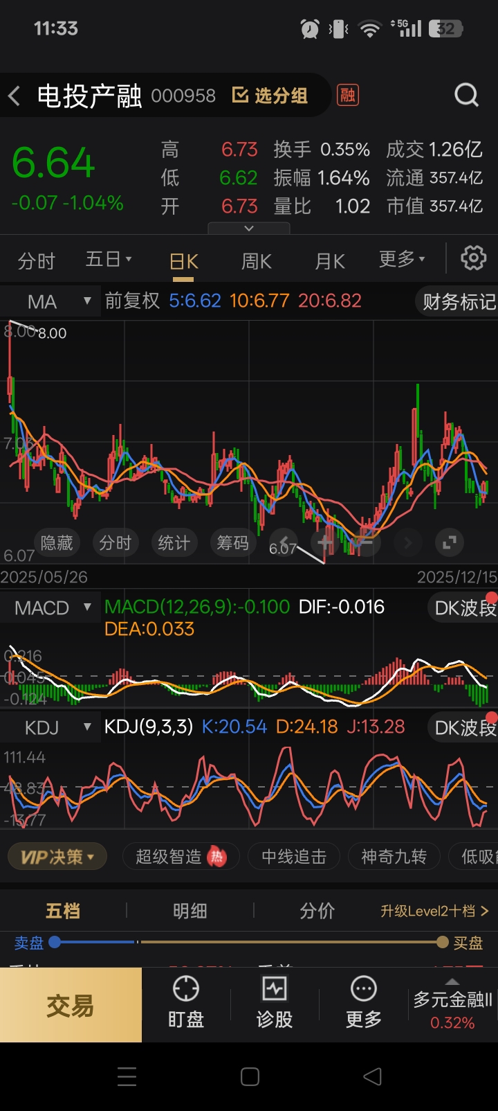Select the 中线追击 indicator chip
This screenshot has width=498, height=1111.
294,857
